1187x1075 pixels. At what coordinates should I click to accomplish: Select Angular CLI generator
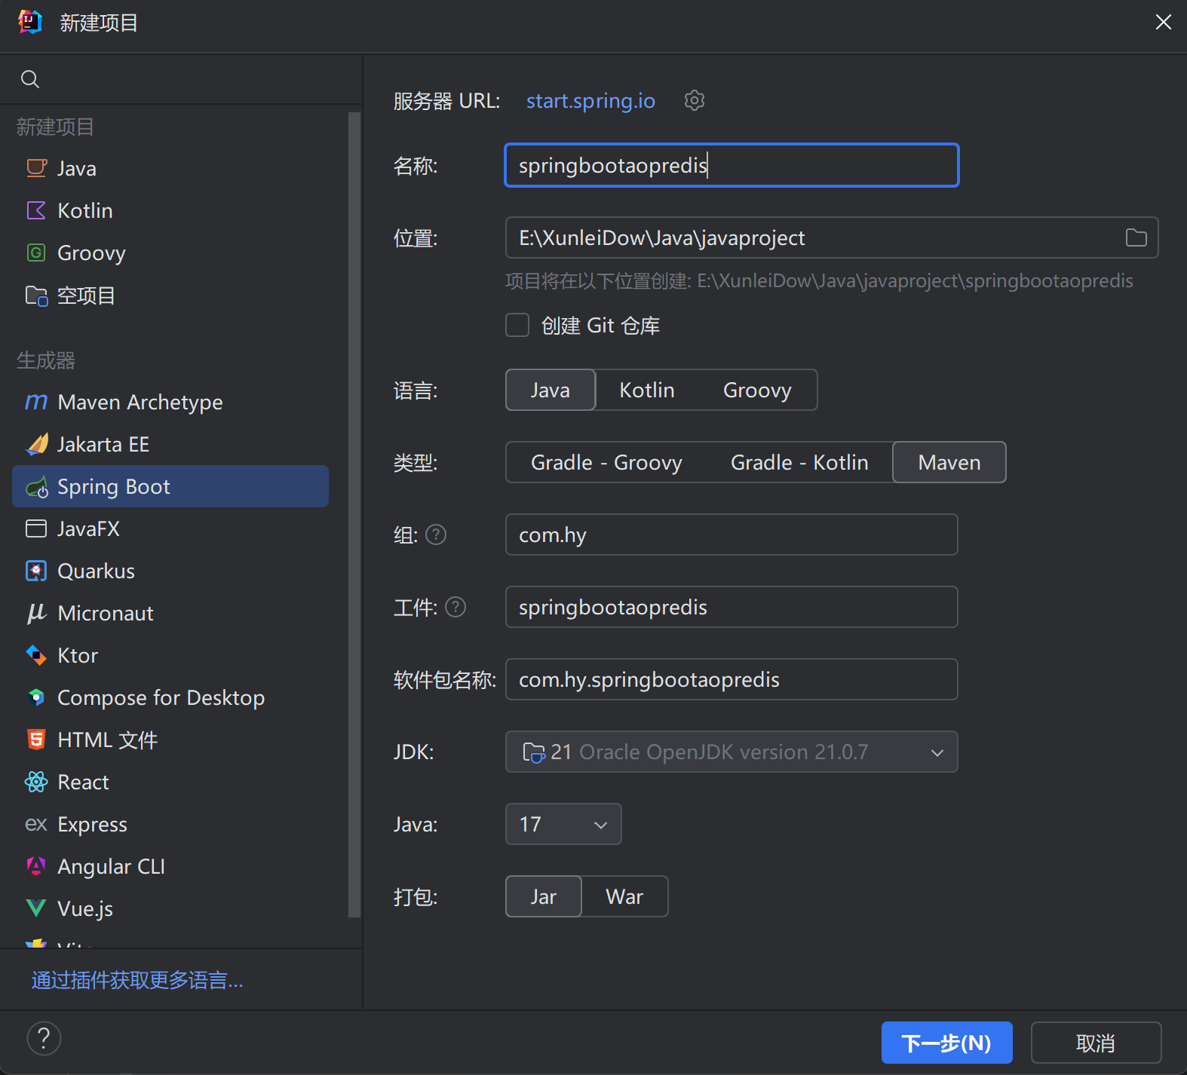coord(170,866)
